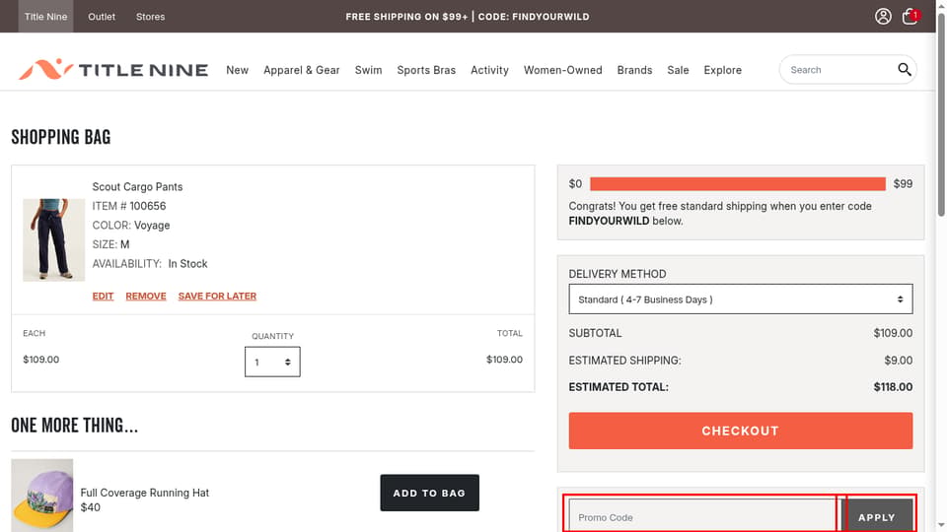Open the Scout Cargo Pants product name
947x532 pixels.
[x=137, y=187]
